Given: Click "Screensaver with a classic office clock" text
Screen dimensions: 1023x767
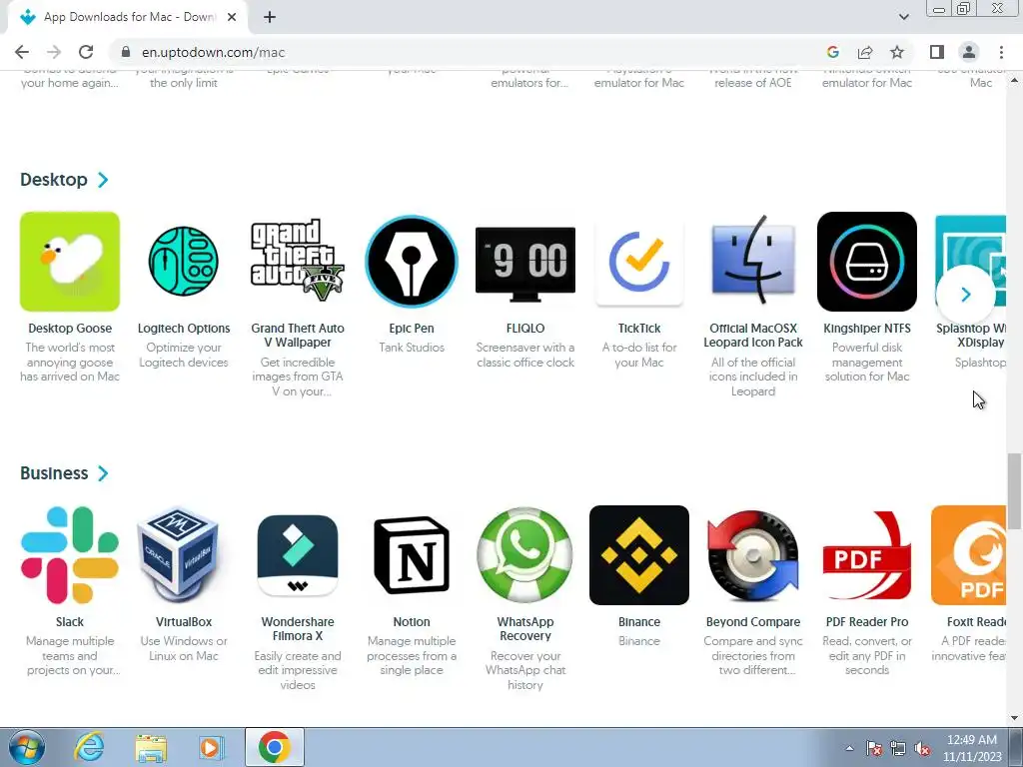Looking at the screenshot, I should pos(525,355).
